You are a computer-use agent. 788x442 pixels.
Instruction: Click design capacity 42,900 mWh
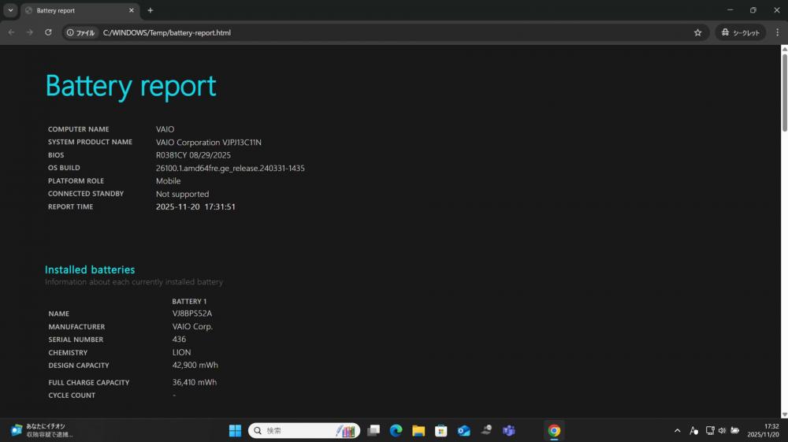pos(195,365)
